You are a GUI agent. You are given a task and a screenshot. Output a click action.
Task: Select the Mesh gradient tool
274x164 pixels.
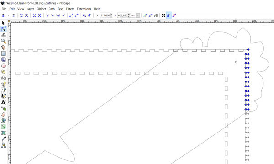pyautogui.click(x=4, y=133)
